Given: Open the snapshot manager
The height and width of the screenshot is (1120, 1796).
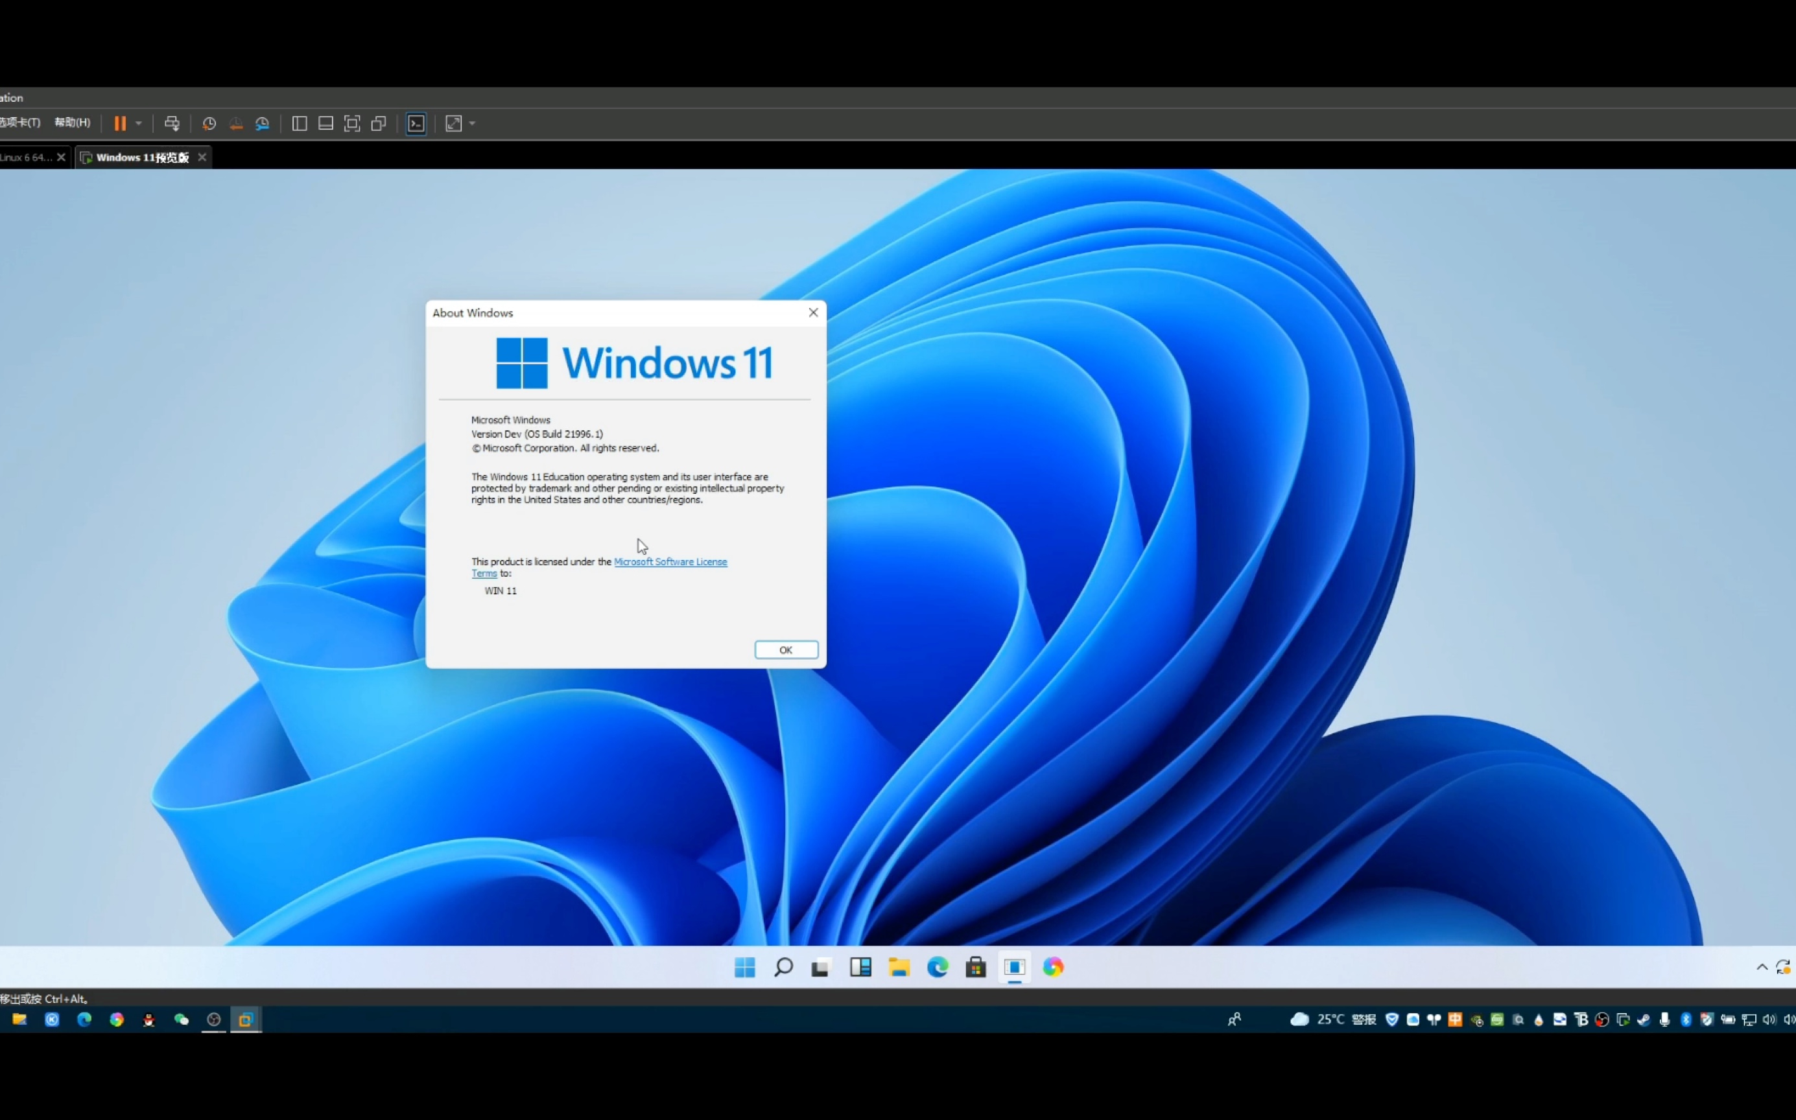Looking at the screenshot, I should (263, 123).
